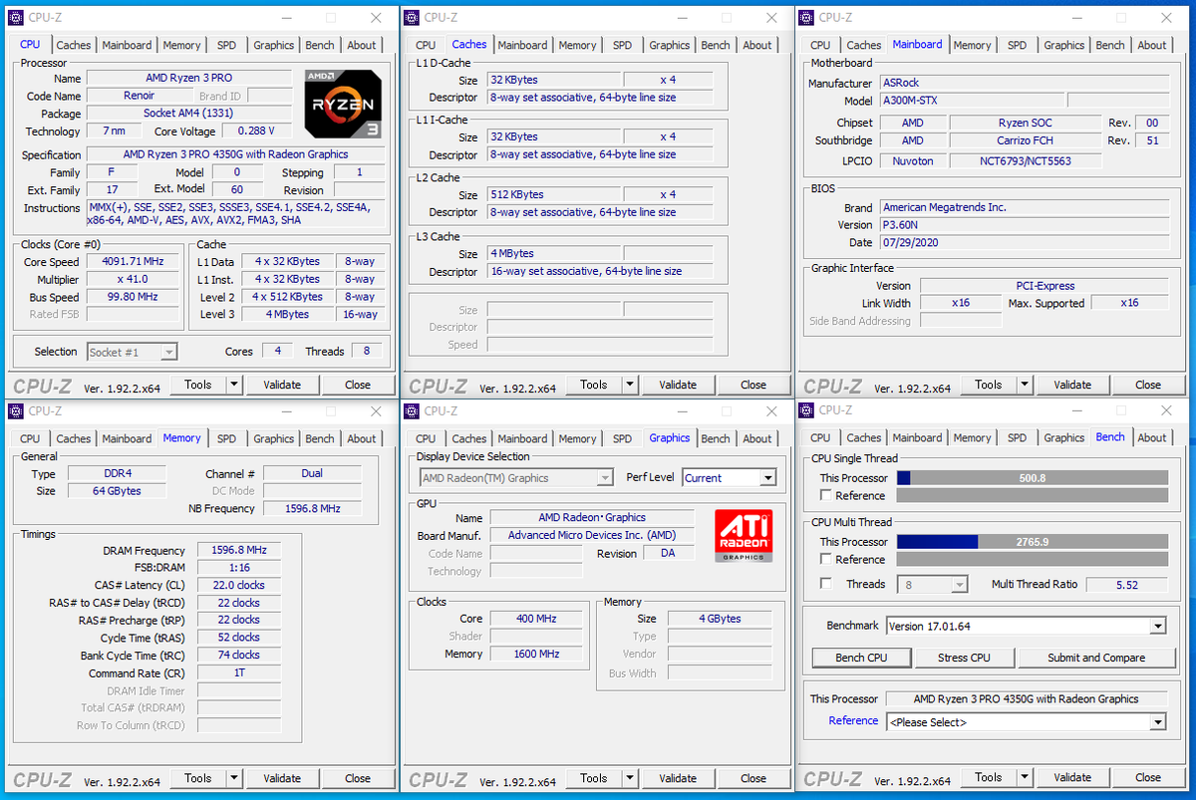
Task: Click the Code Name Renoir value
Action: [x=140, y=96]
